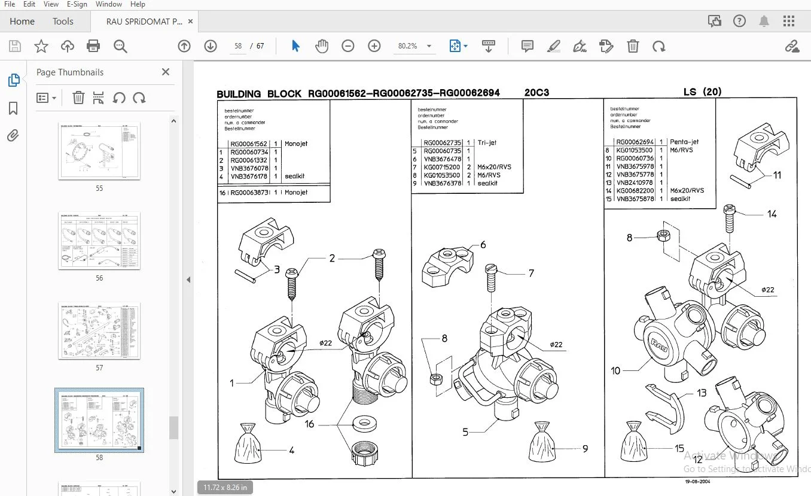Switch to the Tools tab
Image resolution: width=811 pixels, height=496 pixels.
click(63, 21)
